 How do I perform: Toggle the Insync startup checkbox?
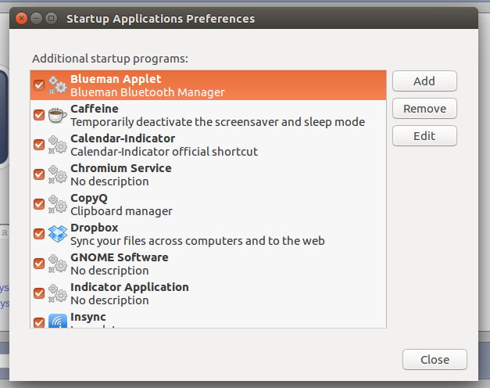point(39,321)
